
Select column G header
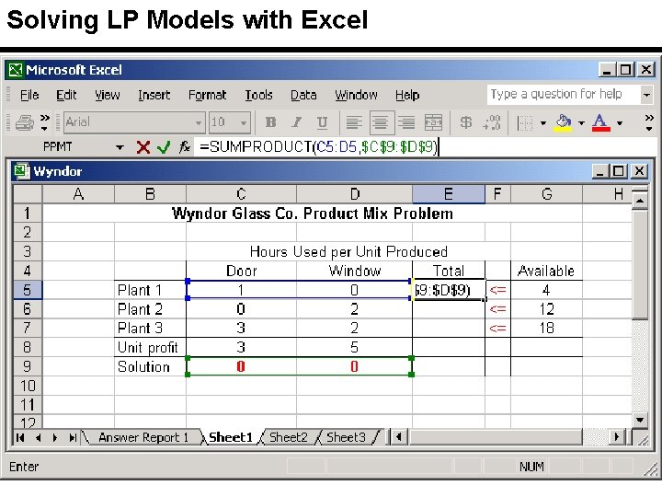point(547,194)
